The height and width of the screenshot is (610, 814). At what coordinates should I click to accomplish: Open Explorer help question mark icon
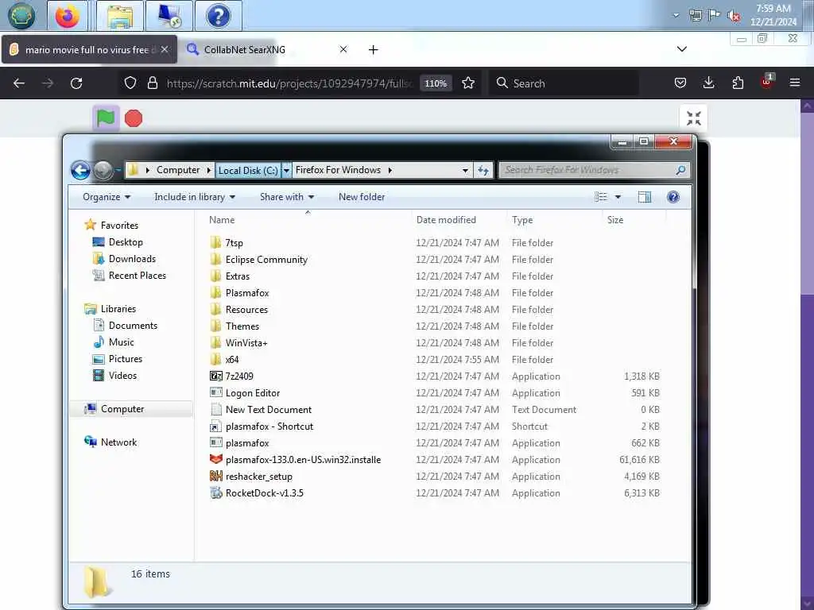pos(673,197)
